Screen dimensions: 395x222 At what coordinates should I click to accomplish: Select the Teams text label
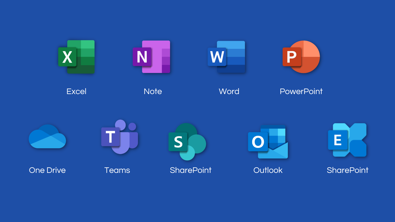[x=117, y=170]
